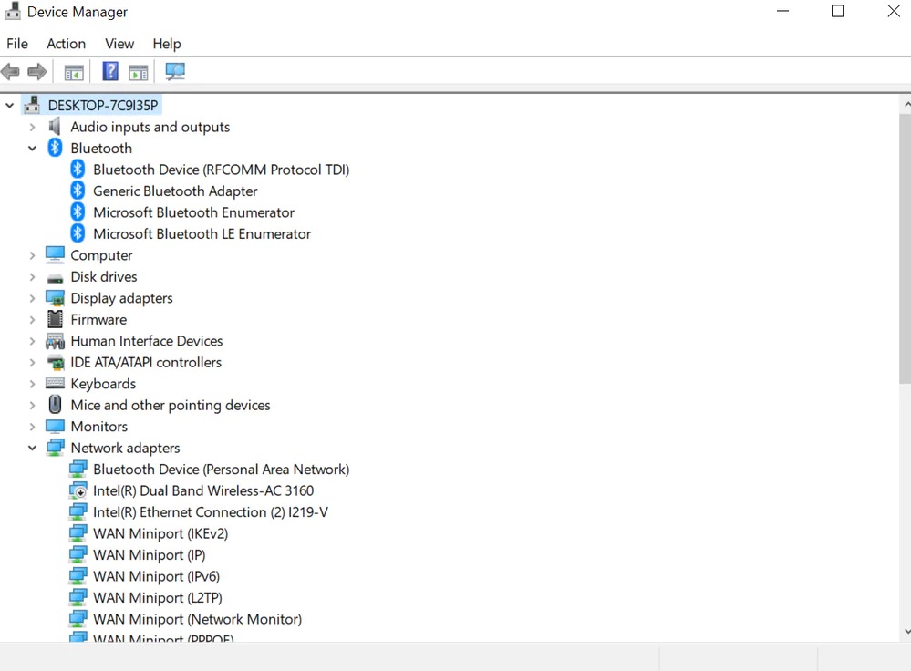
Task: Collapse the Bluetooth category
Action: tap(33, 149)
